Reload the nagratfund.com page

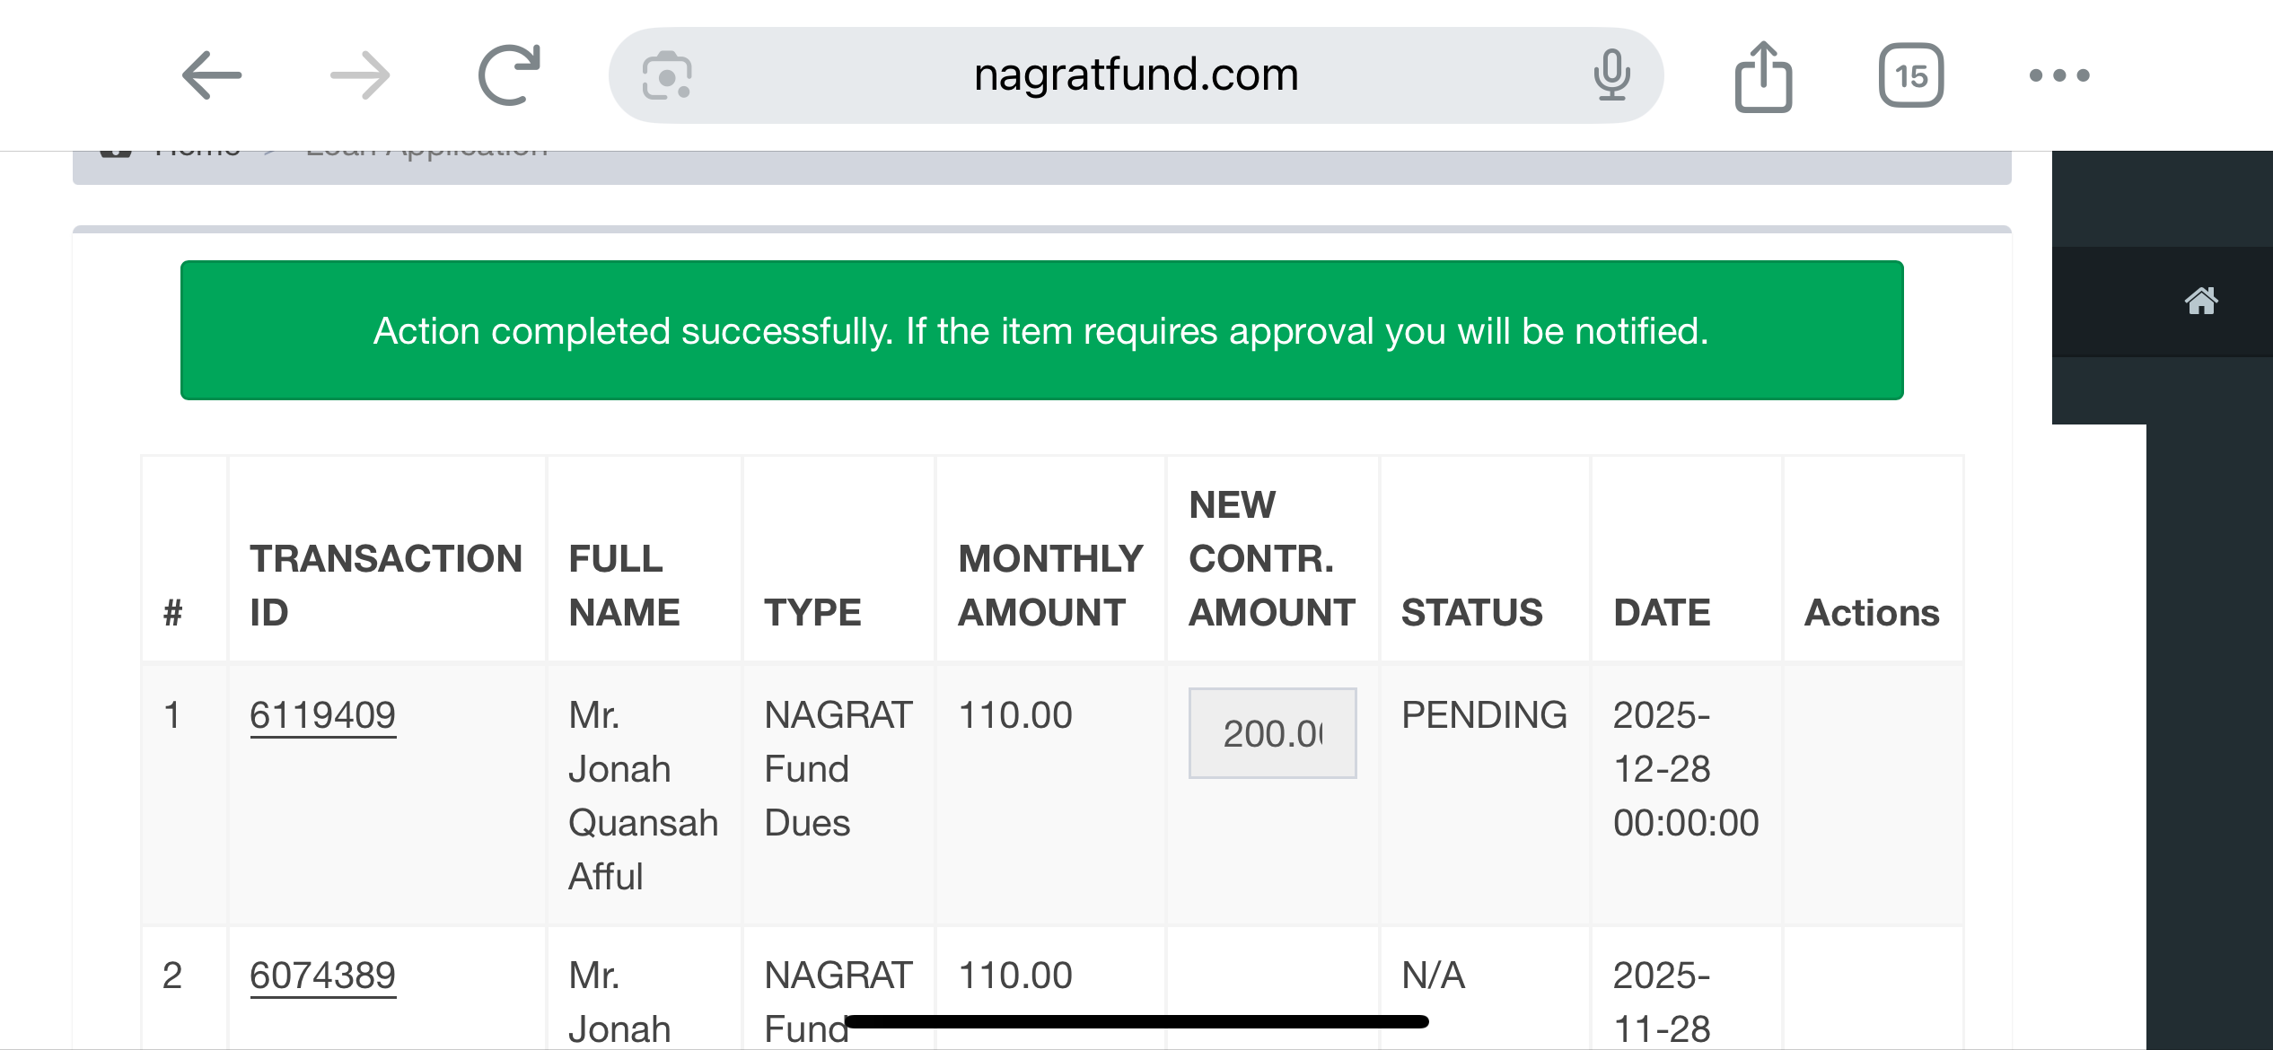[509, 75]
